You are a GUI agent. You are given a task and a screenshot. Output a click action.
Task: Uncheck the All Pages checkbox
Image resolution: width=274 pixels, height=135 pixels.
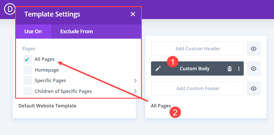(x=28, y=59)
